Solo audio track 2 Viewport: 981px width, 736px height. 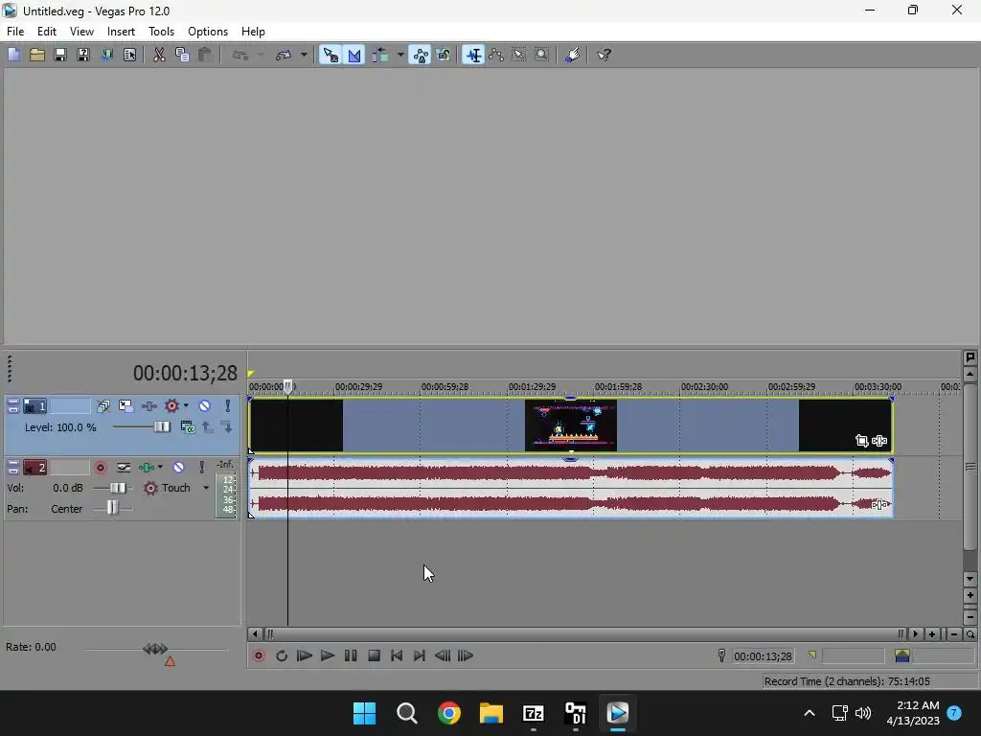(201, 468)
